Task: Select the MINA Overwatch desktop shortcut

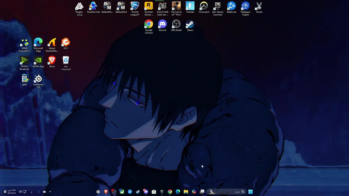Action: [x=24, y=45]
